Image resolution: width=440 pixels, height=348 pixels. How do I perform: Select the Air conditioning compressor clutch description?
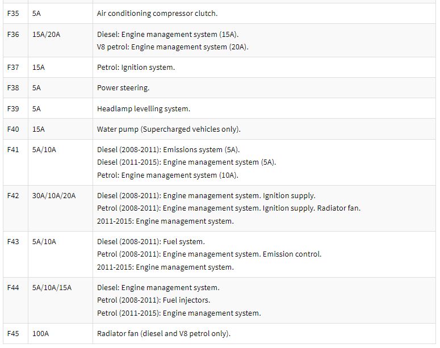(157, 13)
